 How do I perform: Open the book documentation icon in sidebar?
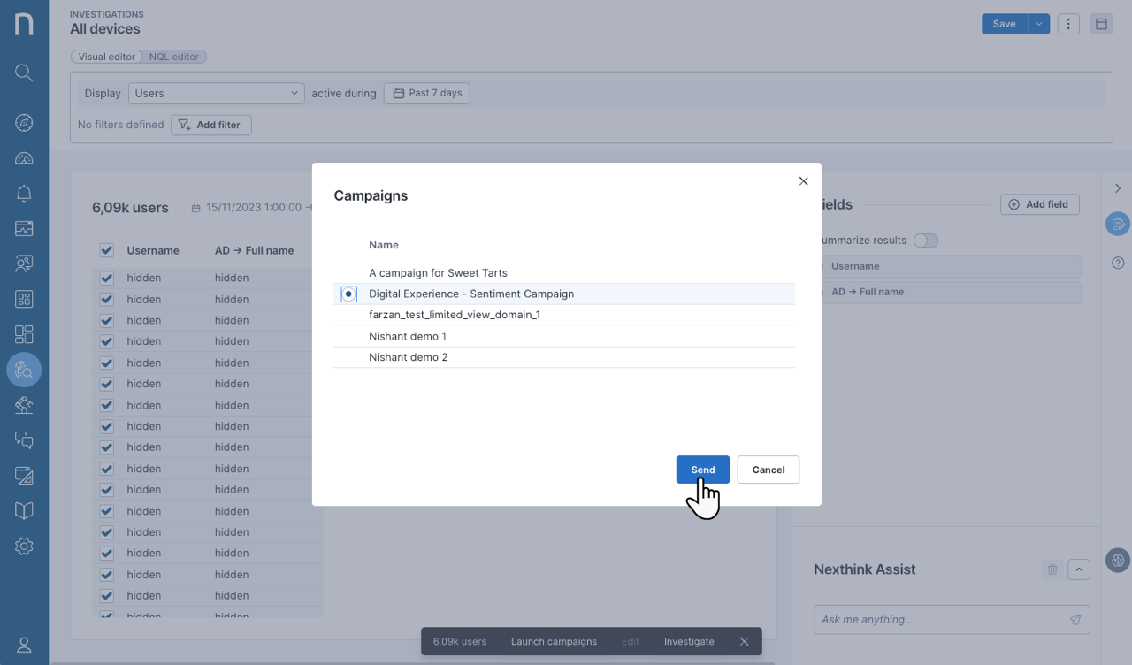pyautogui.click(x=24, y=511)
